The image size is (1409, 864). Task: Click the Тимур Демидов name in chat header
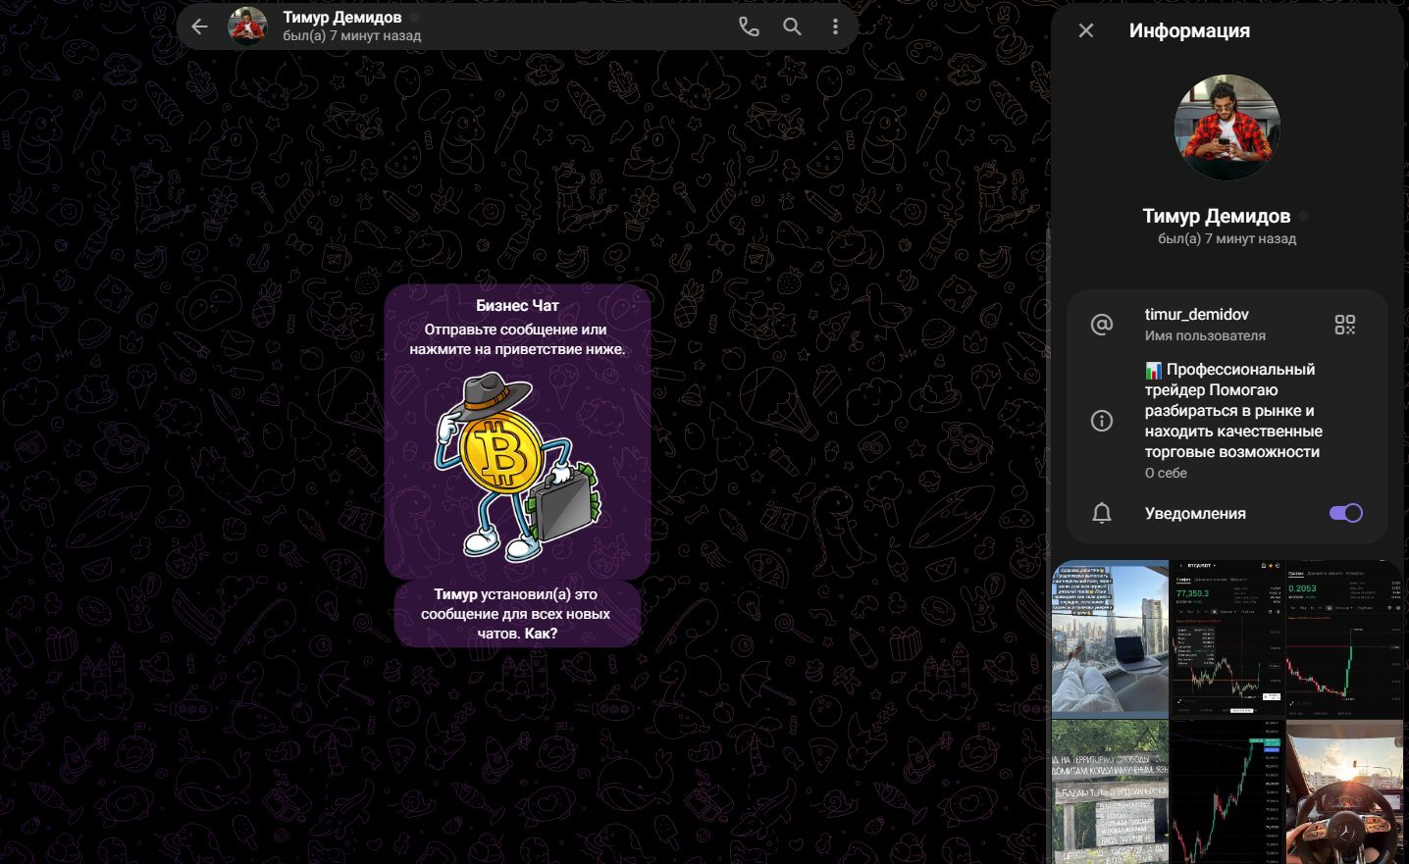click(341, 18)
